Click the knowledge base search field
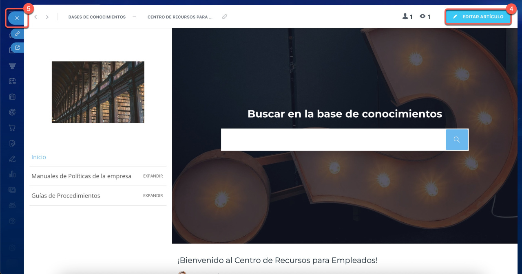This screenshot has height=274, width=522. point(333,140)
